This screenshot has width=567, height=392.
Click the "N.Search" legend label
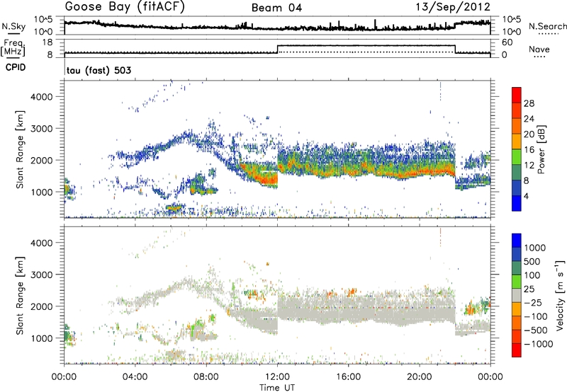pos(547,26)
